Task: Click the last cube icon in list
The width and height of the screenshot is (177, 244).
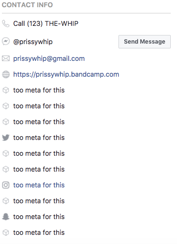Action: tap(6, 232)
